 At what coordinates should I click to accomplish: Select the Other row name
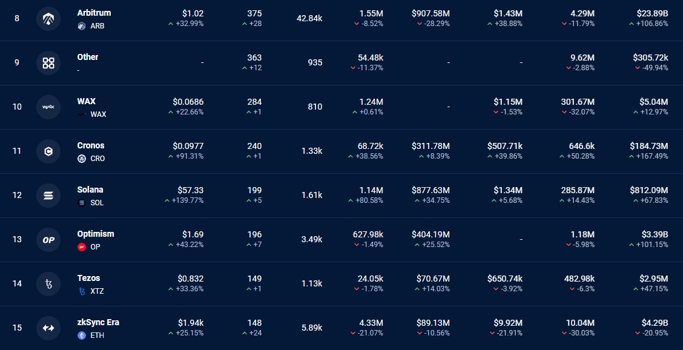click(x=88, y=57)
